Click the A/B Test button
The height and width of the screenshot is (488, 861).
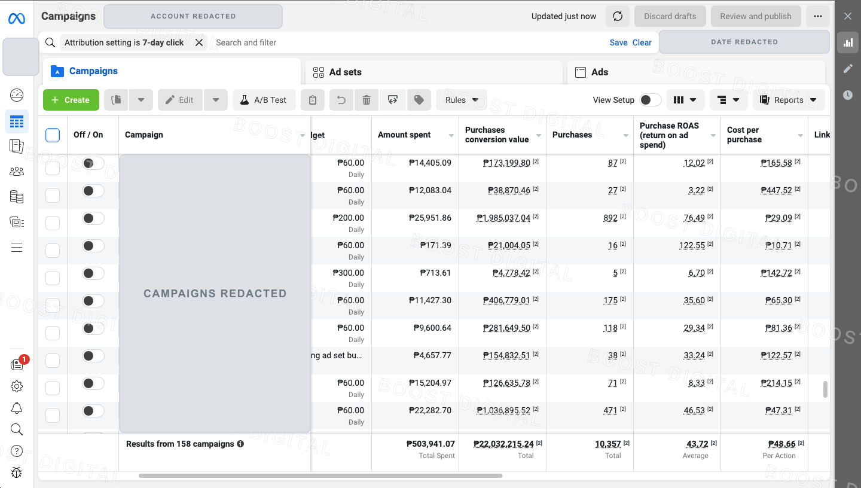[x=264, y=100]
